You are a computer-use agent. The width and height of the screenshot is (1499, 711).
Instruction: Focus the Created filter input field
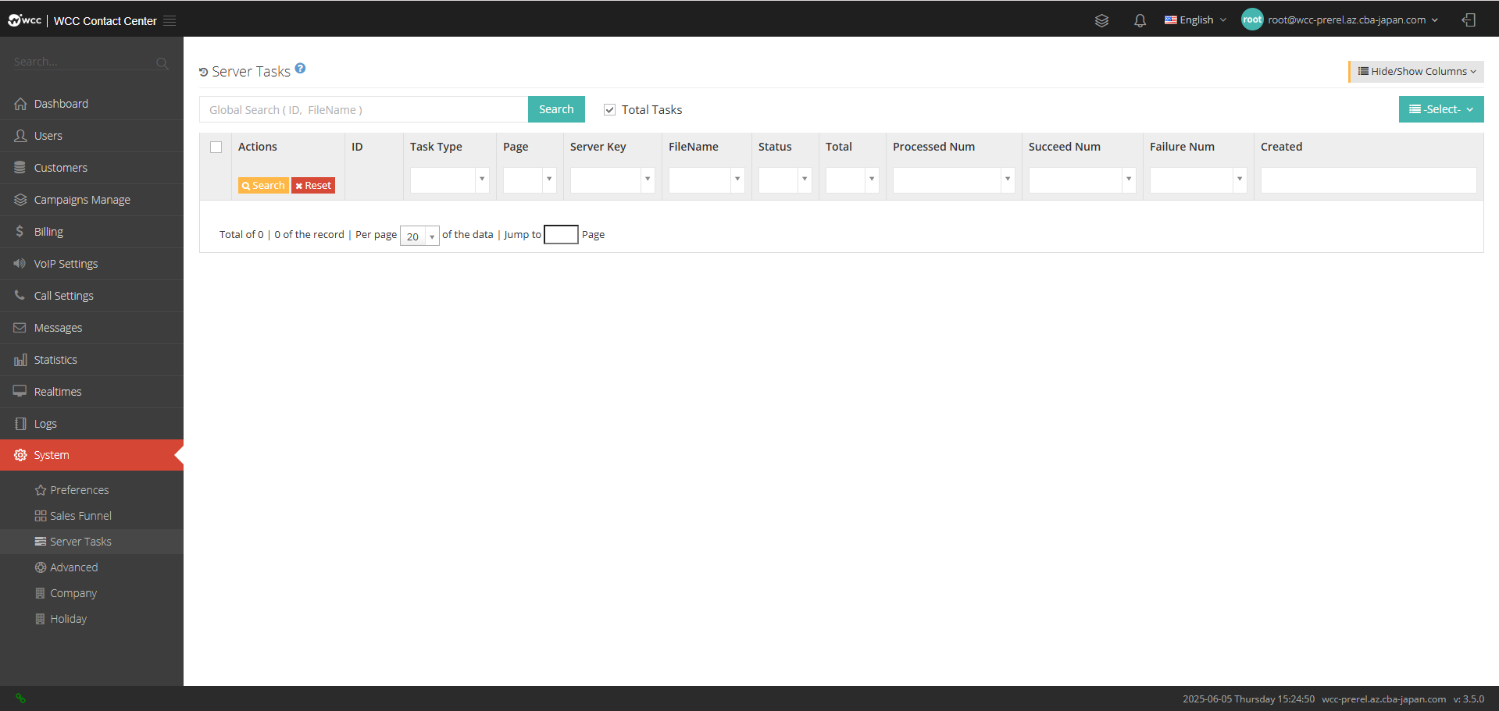point(1369,180)
